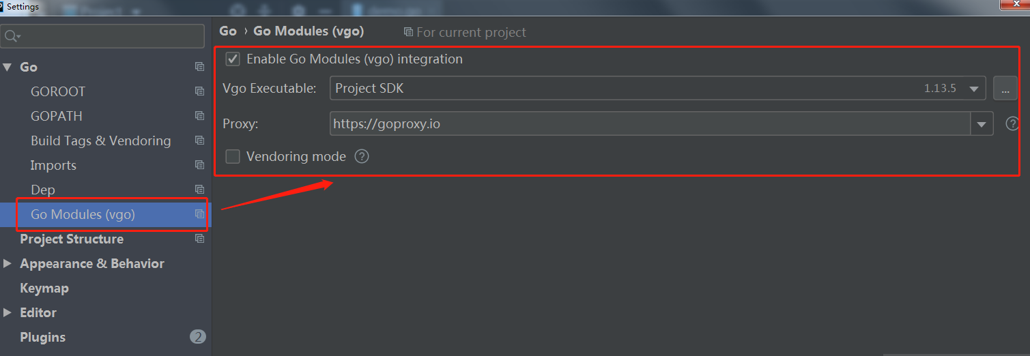
Task: Click the project icon next to Project Structure
Action: [x=199, y=239]
